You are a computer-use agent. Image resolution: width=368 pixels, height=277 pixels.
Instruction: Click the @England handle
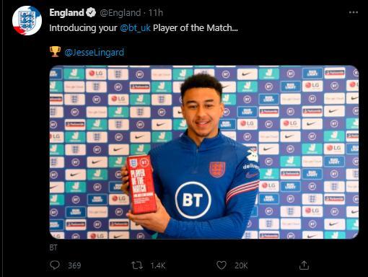tap(121, 13)
